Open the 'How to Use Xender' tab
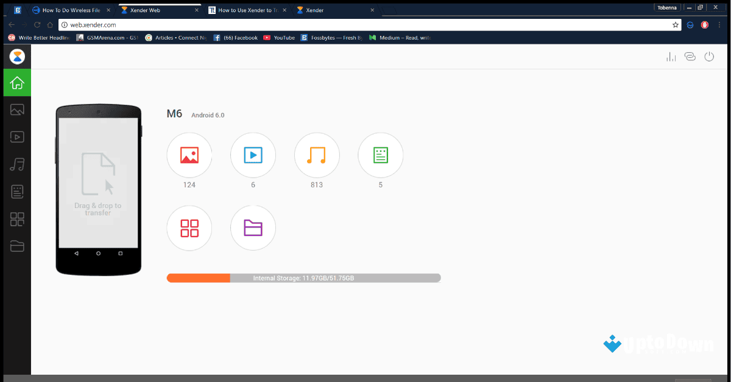This screenshot has height=382, width=731. (247, 10)
